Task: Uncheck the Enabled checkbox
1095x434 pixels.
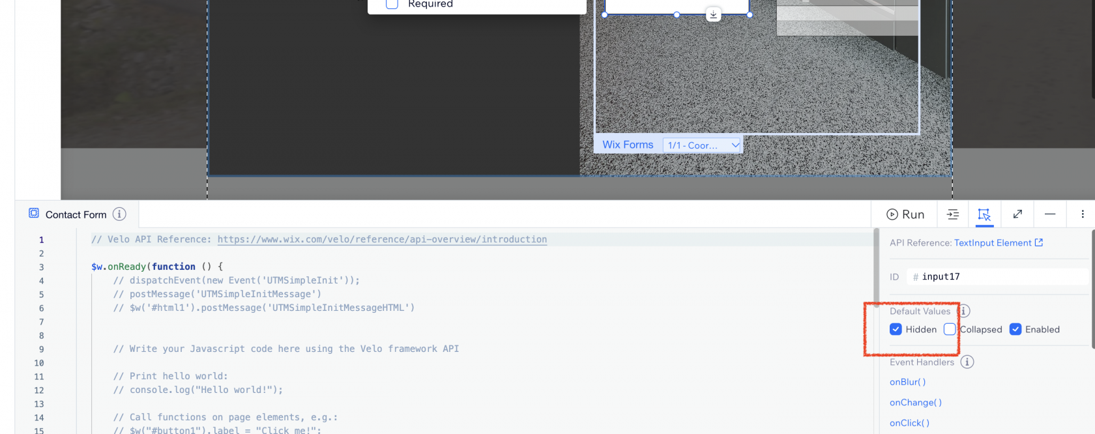Action: [x=1015, y=329]
